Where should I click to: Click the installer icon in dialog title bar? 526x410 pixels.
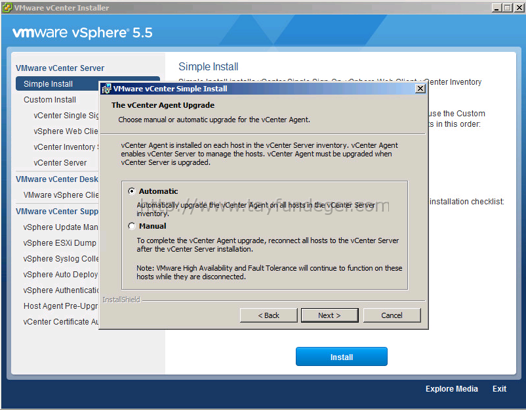[x=106, y=89]
